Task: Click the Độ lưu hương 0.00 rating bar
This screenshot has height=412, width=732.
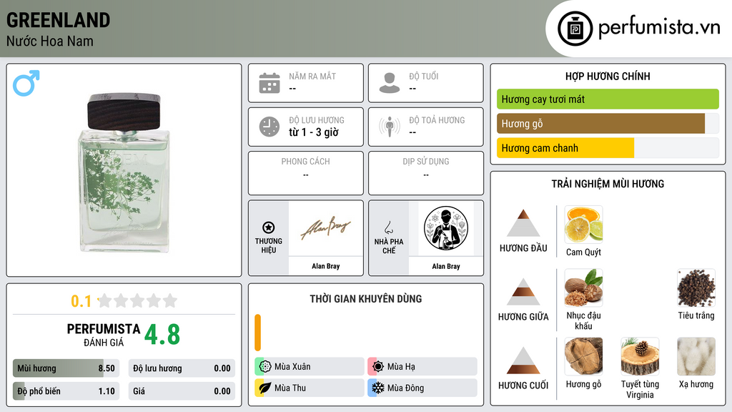Action: 182,368
